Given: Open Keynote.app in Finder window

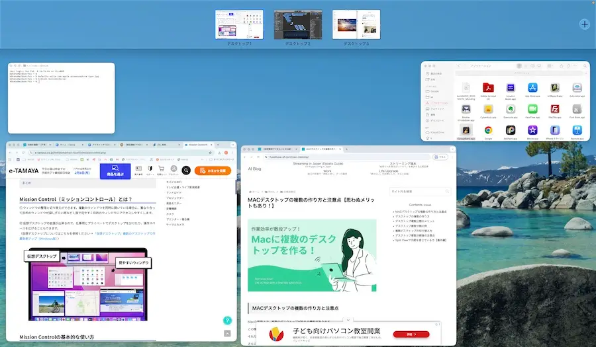Looking at the screenshot, I should coord(577,130).
